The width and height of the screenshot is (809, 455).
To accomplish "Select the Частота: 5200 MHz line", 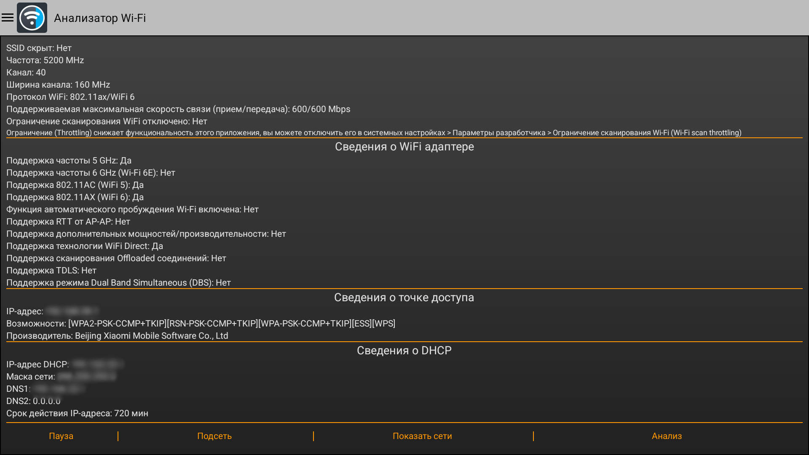I will (45, 60).
